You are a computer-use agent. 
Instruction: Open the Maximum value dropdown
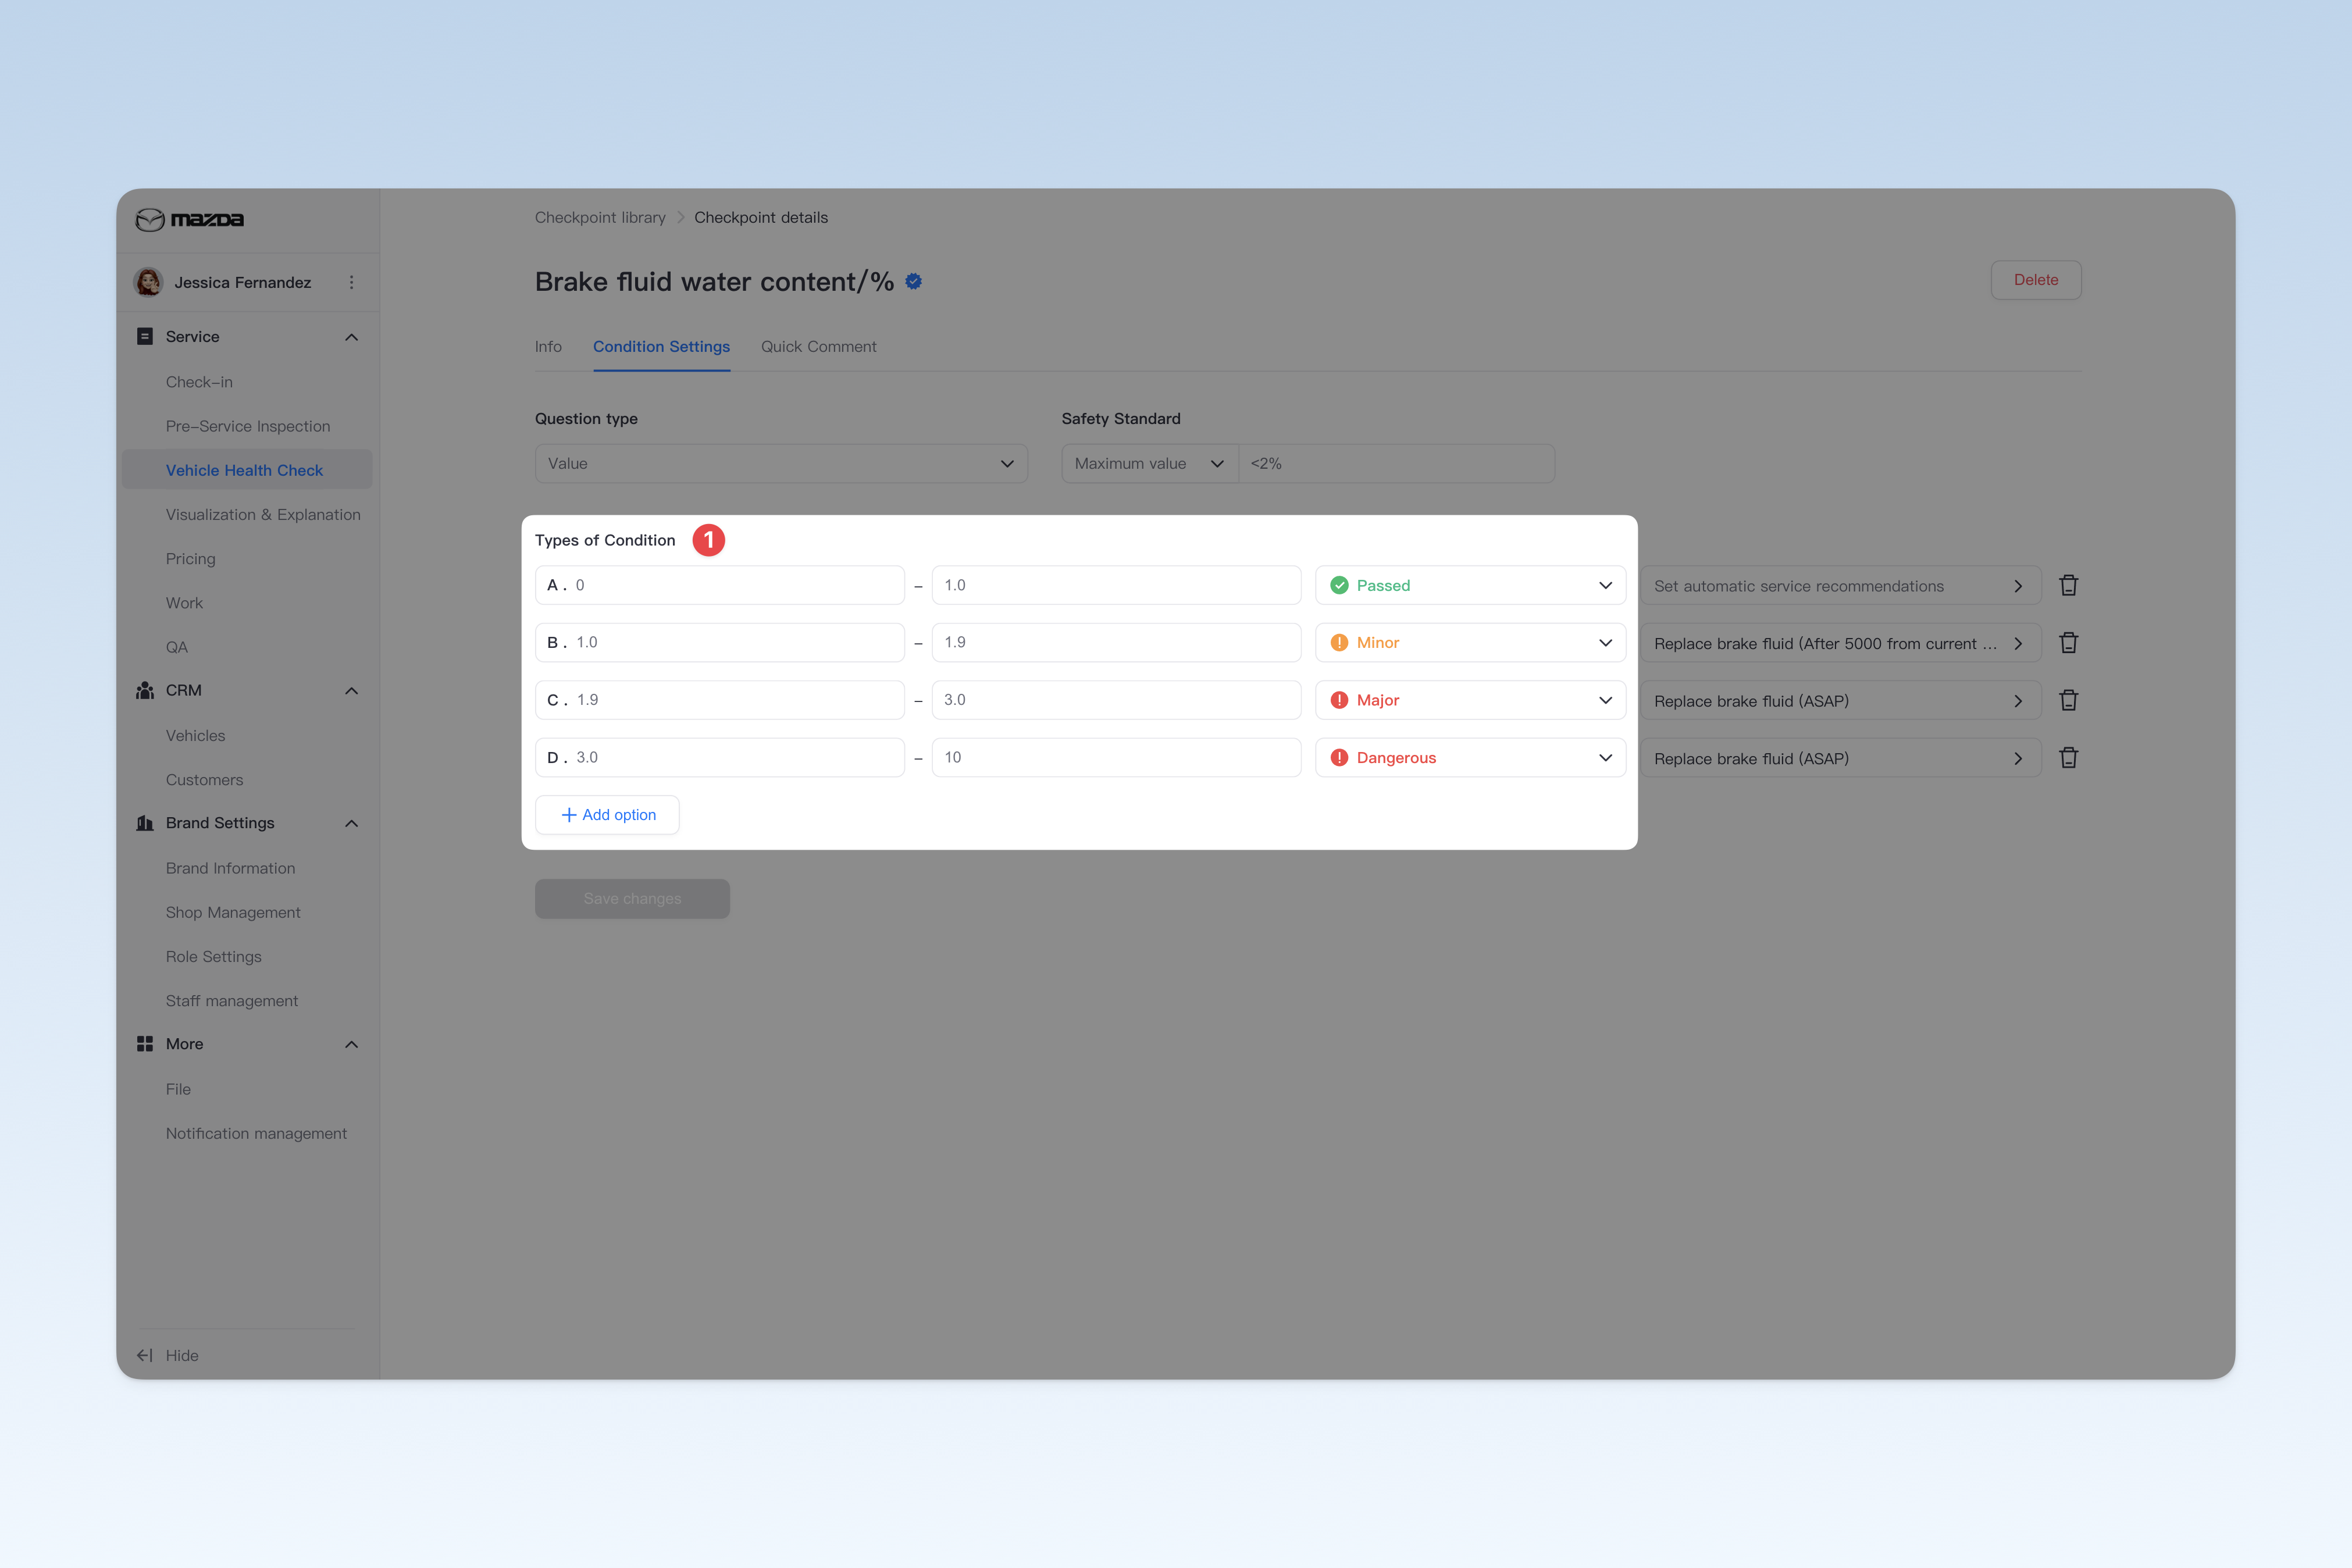click(x=1149, y=463)
